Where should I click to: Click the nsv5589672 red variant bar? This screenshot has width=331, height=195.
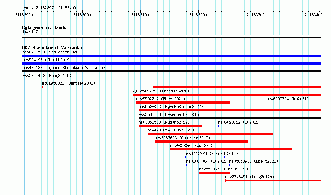[x=215, y=173]
